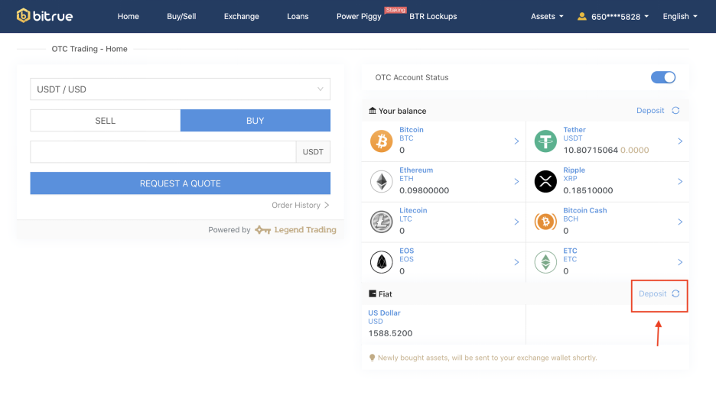Expand the Assets dropdown menu
Screen dimensions: 716x405
(x=547, y=16)
